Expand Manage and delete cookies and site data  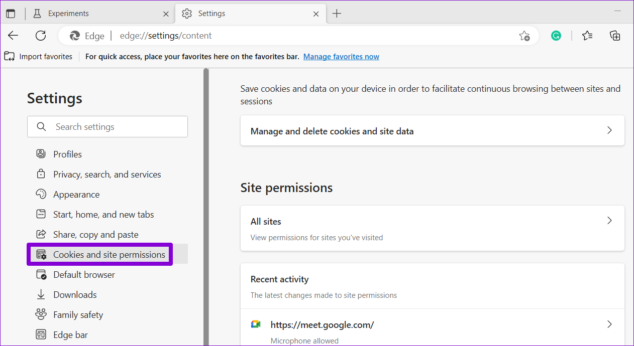pyautogui.click(x=433, y=131)
